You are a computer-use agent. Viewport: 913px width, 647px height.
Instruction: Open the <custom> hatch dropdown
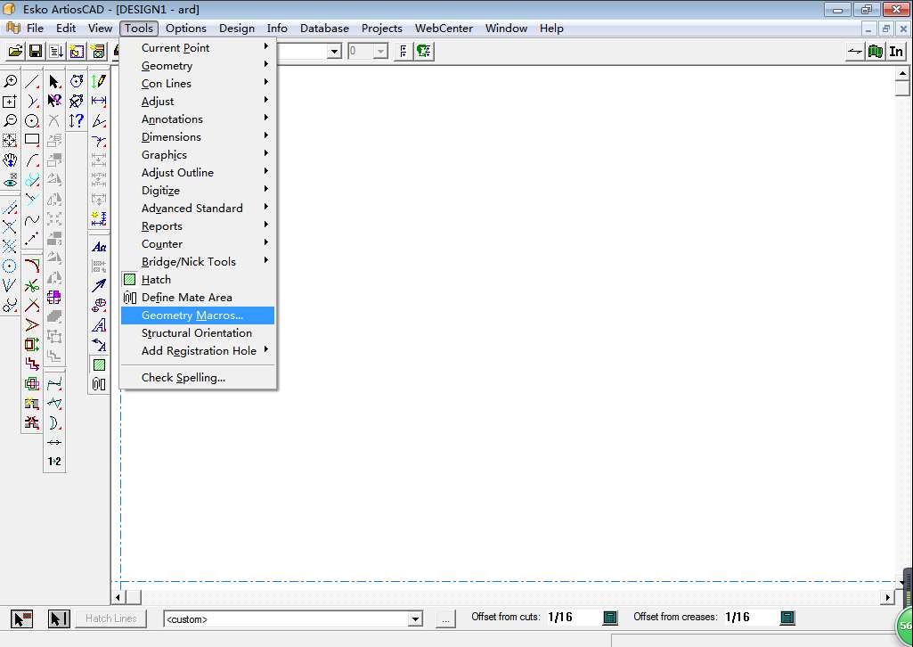click(415, 619)
